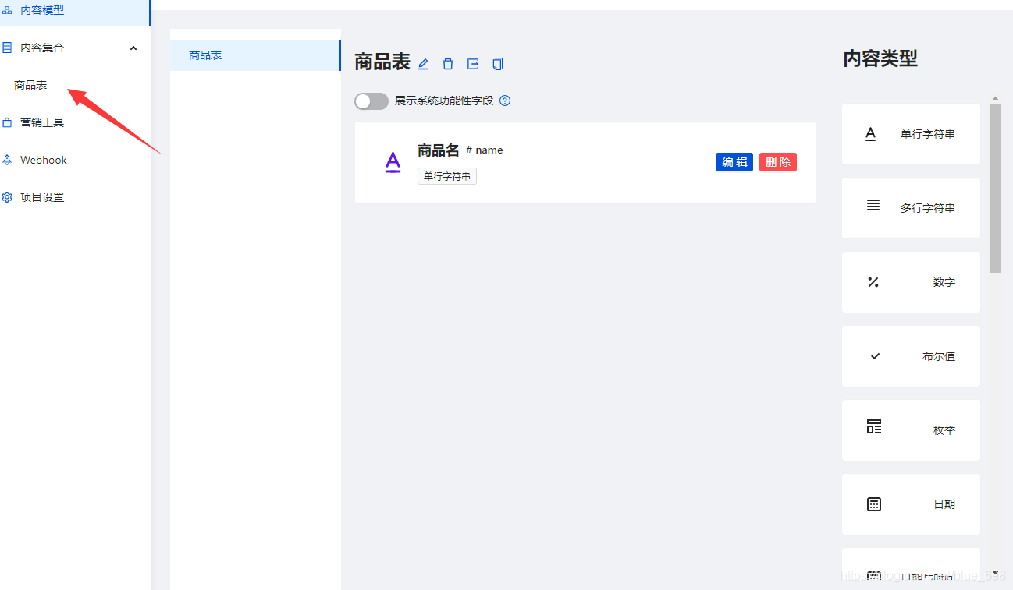1013x590 pixels.
Task: Click the 删除 button for 商品名
Action: (x=778, y=162)
